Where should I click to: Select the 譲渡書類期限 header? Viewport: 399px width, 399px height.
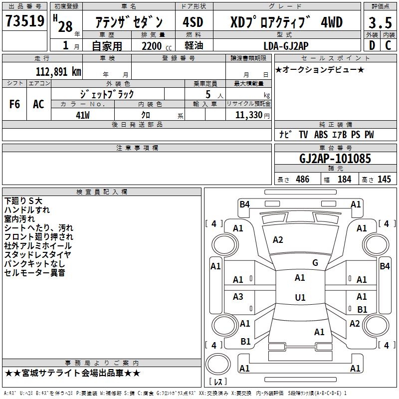pos(248,58)
